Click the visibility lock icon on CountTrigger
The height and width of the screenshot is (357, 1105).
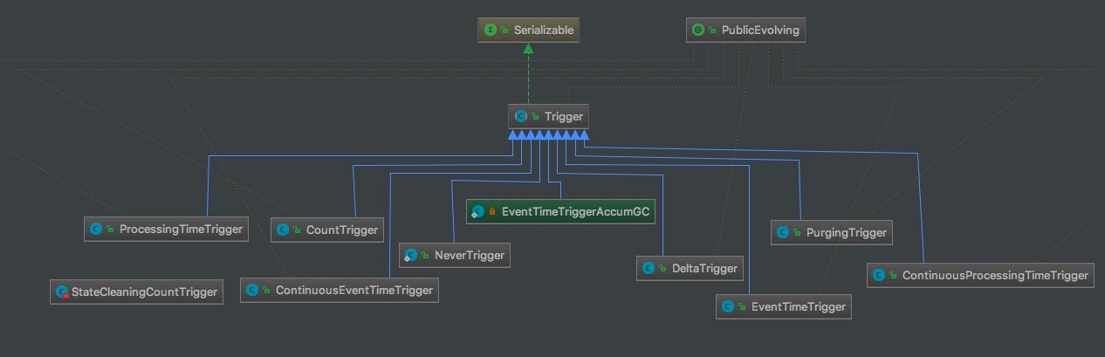(298, 231)
